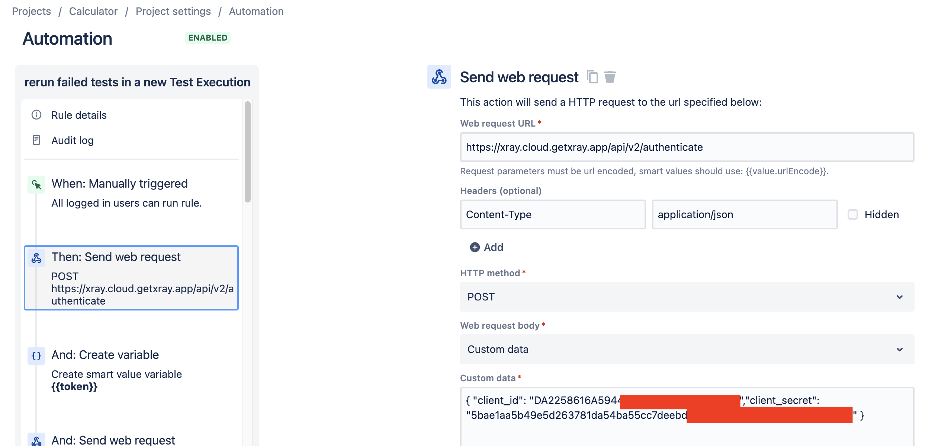Click the plus icon to add a header
The image size is (935, 446).
tap(475, 247)
